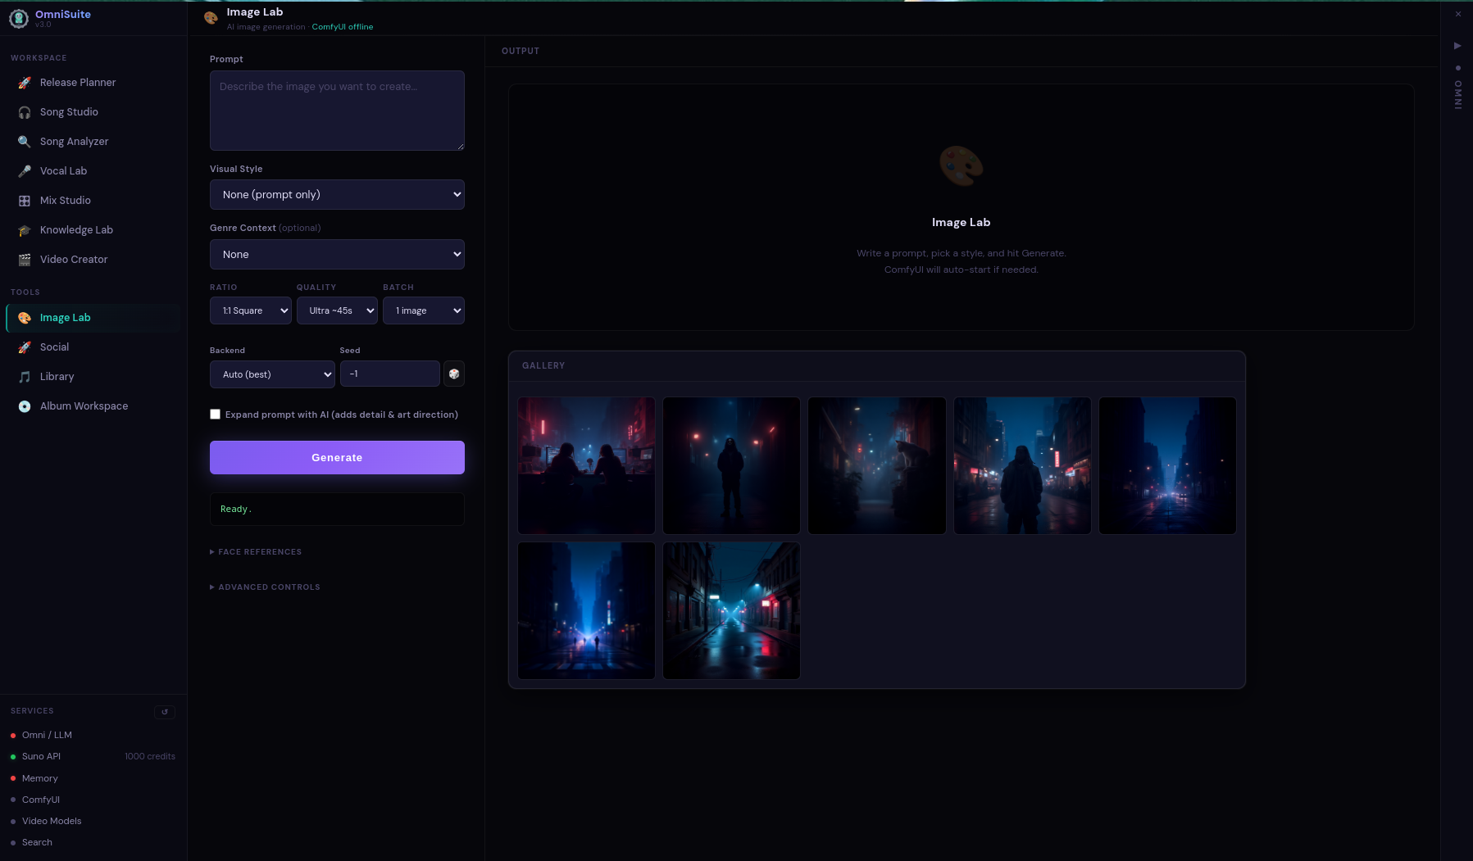Screen dimensions: 1473x861
Task: Open Album Workspace from the sidebar
Action: tap(84, 406)
